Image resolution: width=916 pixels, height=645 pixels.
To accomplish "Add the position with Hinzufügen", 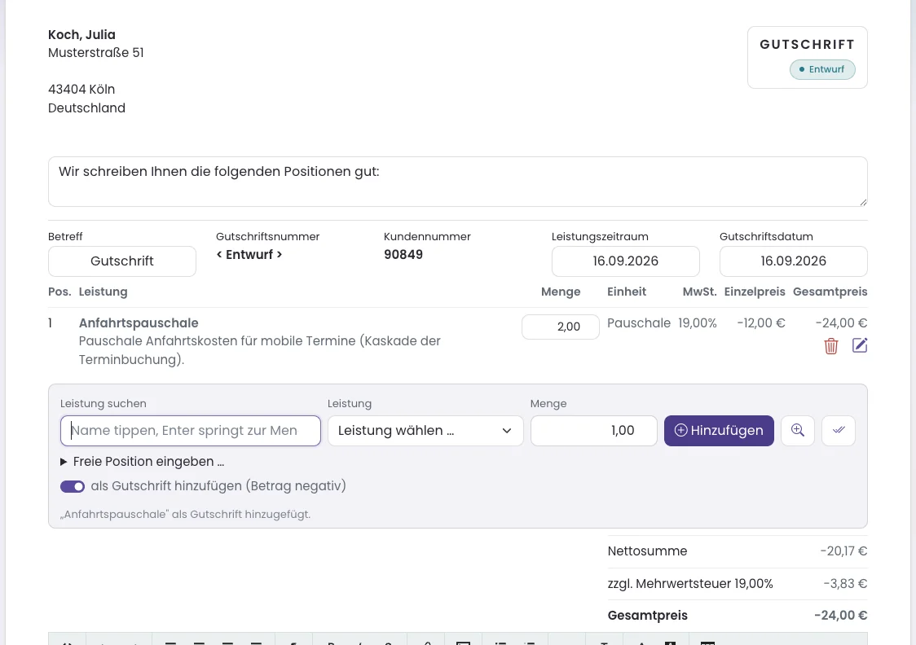I will click(x=719, y=431).
